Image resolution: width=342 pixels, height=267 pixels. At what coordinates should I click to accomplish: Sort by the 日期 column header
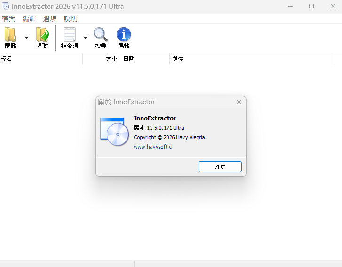click(145, 59)
